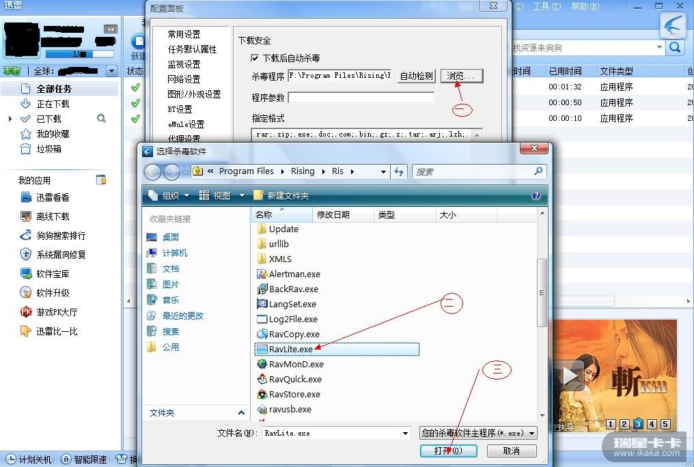Open 工具(T) menu in Xunlei
The width and height of the screenshot is (694, 467).
pyautogui.click(x=547, y=6)
